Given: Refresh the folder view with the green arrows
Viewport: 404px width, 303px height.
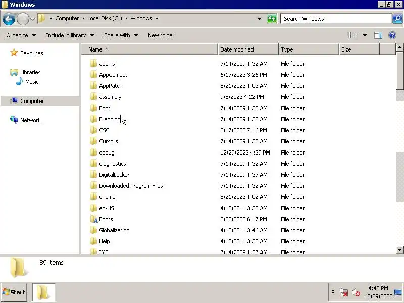Looking at the screenshot, I should 272,19.
